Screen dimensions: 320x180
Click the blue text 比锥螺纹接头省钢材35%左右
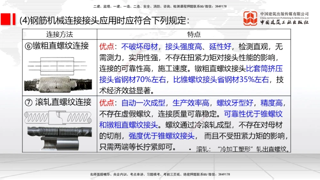click(221, 80)
